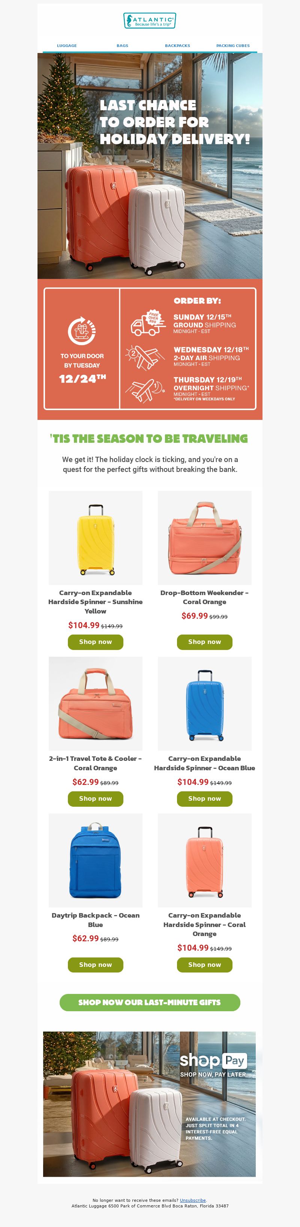Open the Luggage menu tab
Image resolution: width=300 pixels, height=1227 pixels.
click(67, 46)
